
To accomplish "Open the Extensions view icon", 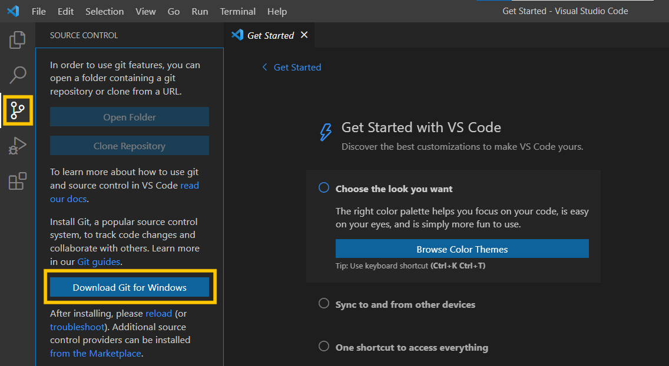I will tap(18, 182).
